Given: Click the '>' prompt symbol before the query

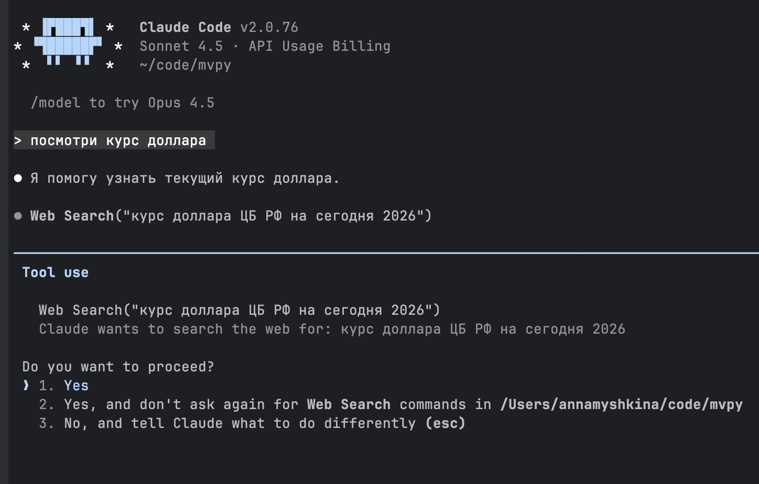Looking at the screenshot, I should (x=20, y=140).
